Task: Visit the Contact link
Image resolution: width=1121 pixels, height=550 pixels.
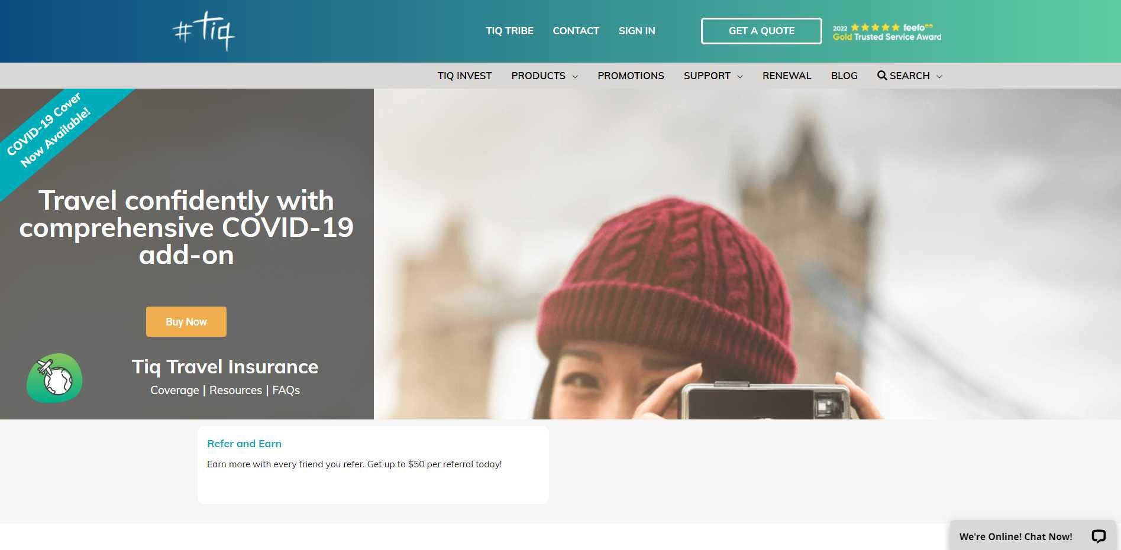Action: [x=576, y=31]
